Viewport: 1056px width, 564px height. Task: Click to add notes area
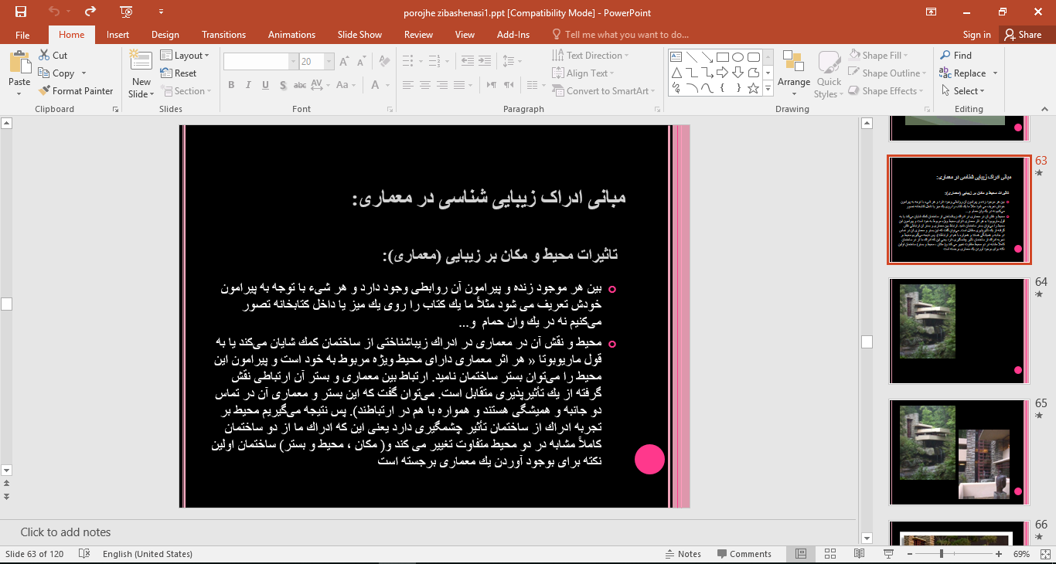[66, 532]
